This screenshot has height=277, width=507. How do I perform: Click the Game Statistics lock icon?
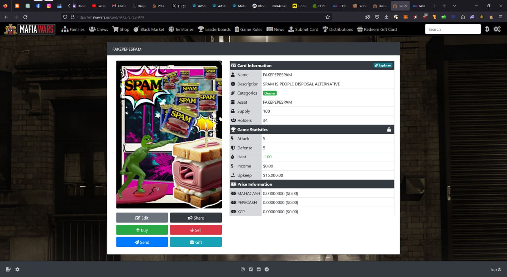coord(389,129)
